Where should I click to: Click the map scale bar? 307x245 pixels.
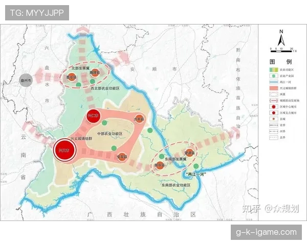[281, 50]
